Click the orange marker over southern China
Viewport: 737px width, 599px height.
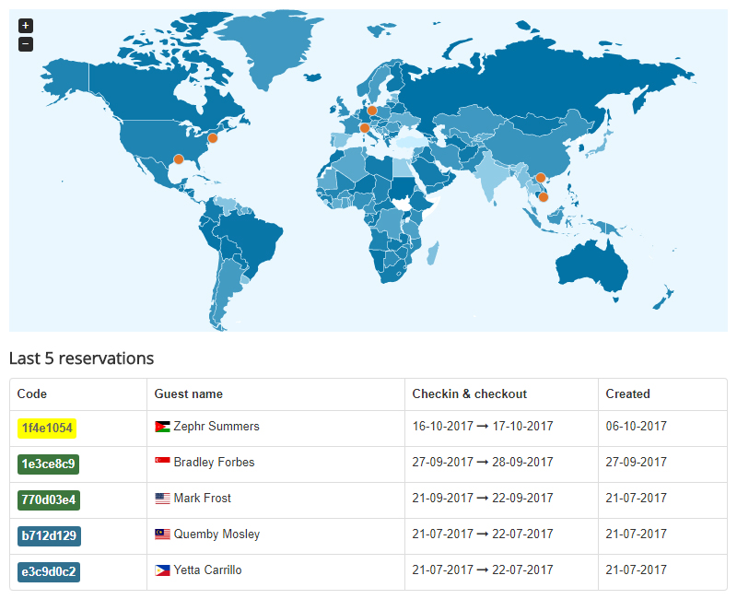coord(540,177)
